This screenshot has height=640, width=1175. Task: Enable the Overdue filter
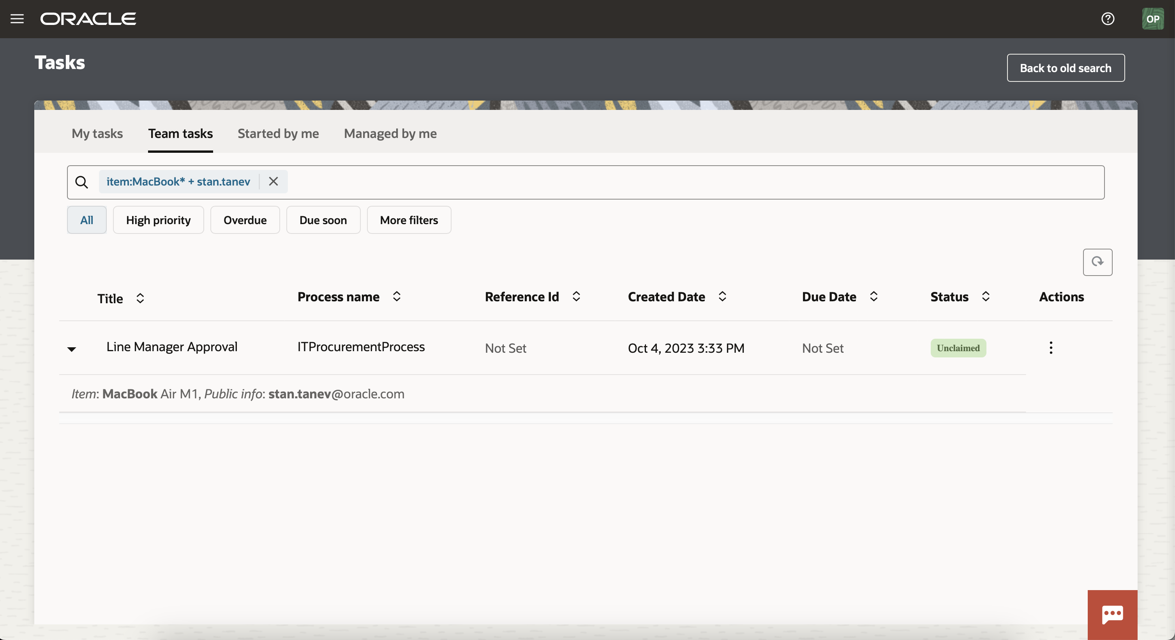coord(245,219)
